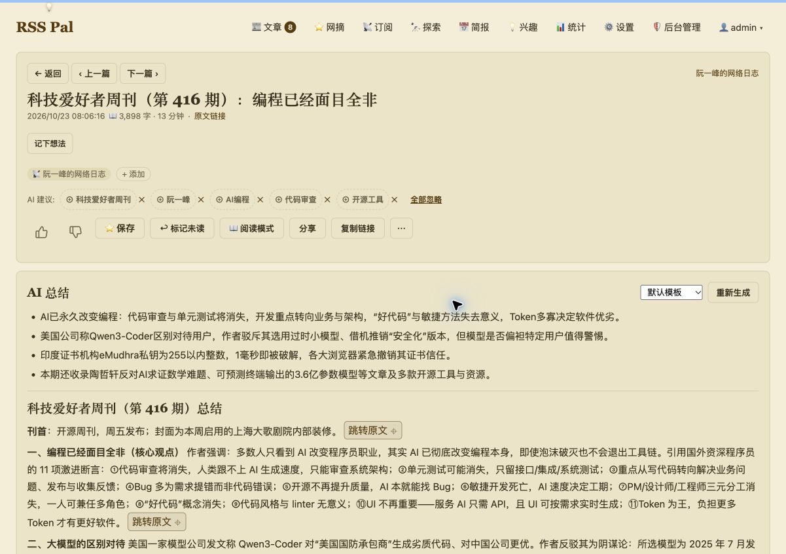This screenshot has height=554, width=786.
Task: Open the 网摘 section
Action: click(x=329, y=28)
